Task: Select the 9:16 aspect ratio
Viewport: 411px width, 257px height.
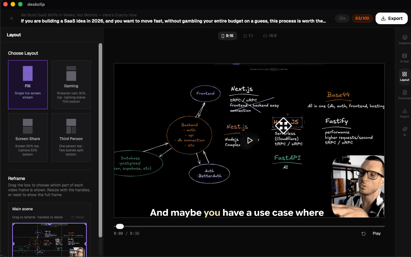Action: coord(228,36)
